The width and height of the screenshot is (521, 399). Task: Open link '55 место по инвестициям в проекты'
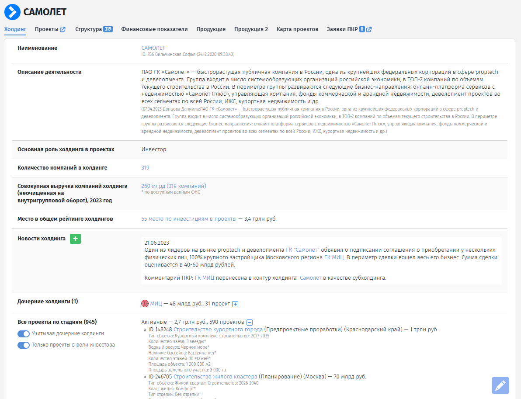189,219
